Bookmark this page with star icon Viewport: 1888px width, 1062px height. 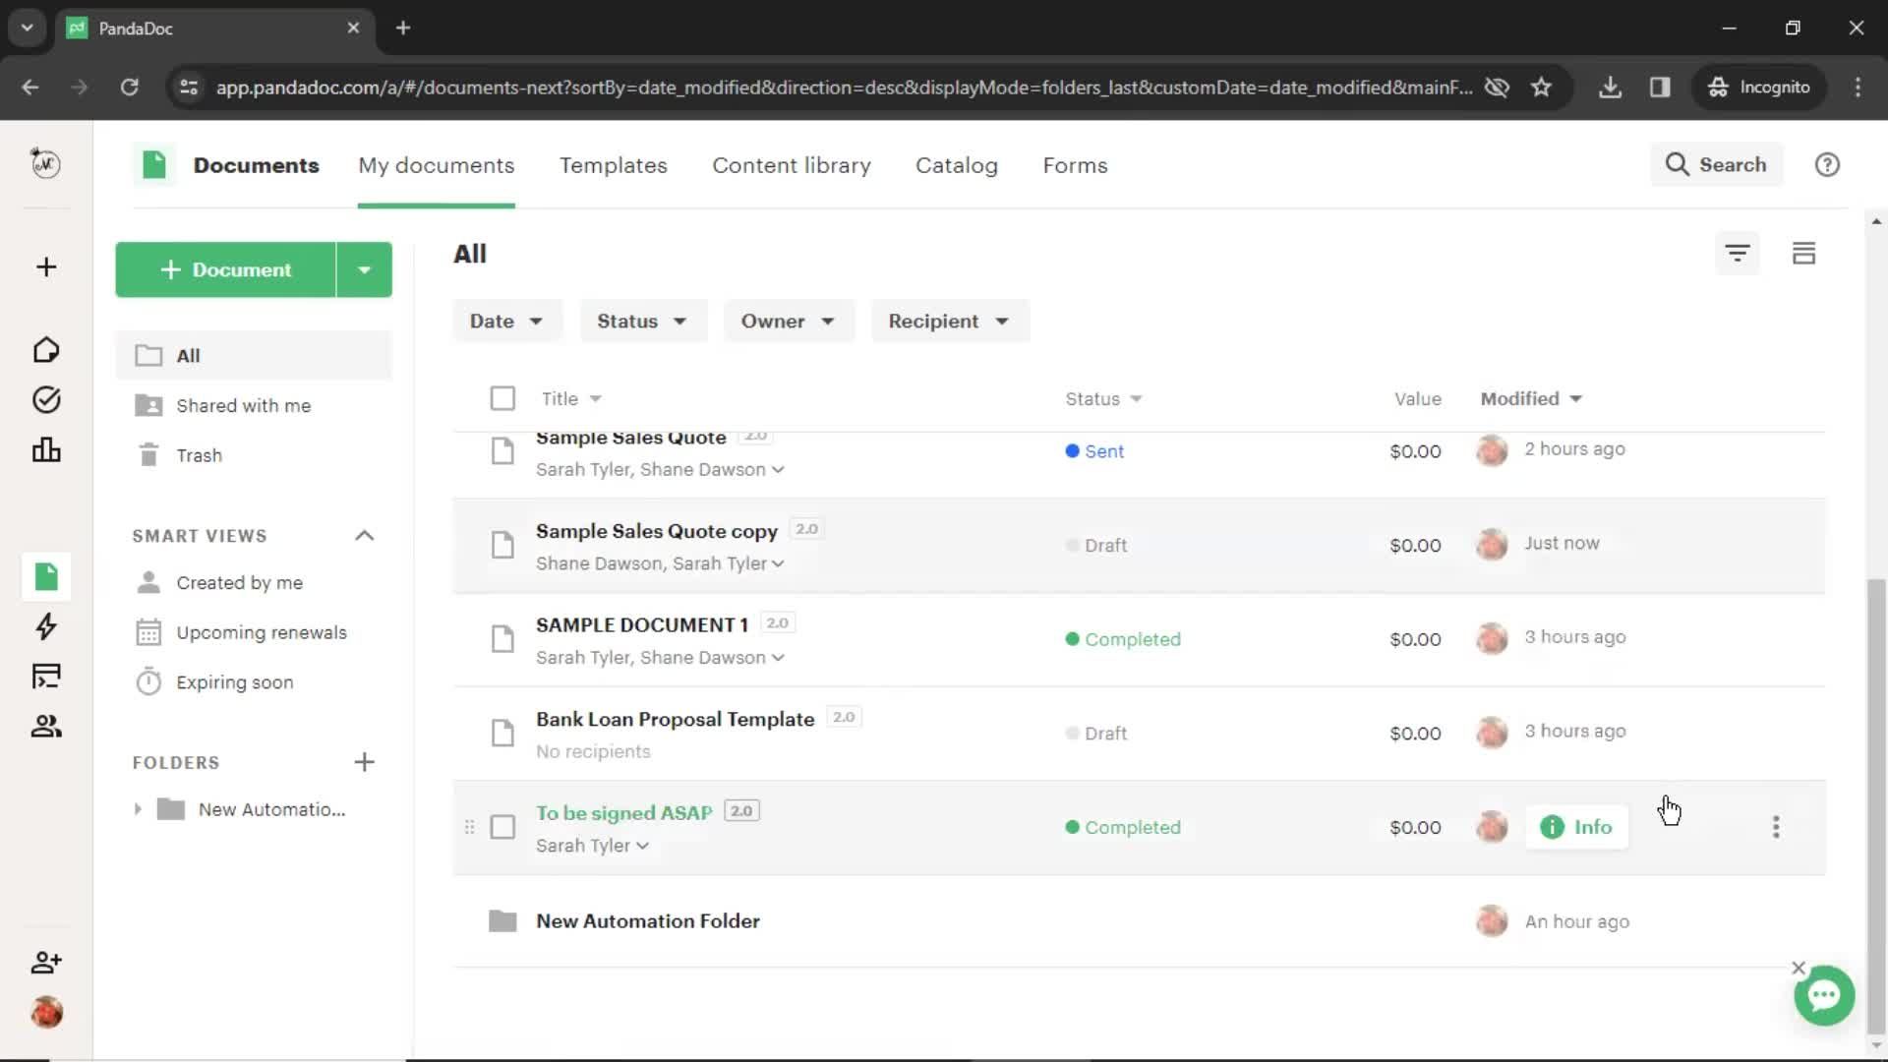click(1541, 87)
